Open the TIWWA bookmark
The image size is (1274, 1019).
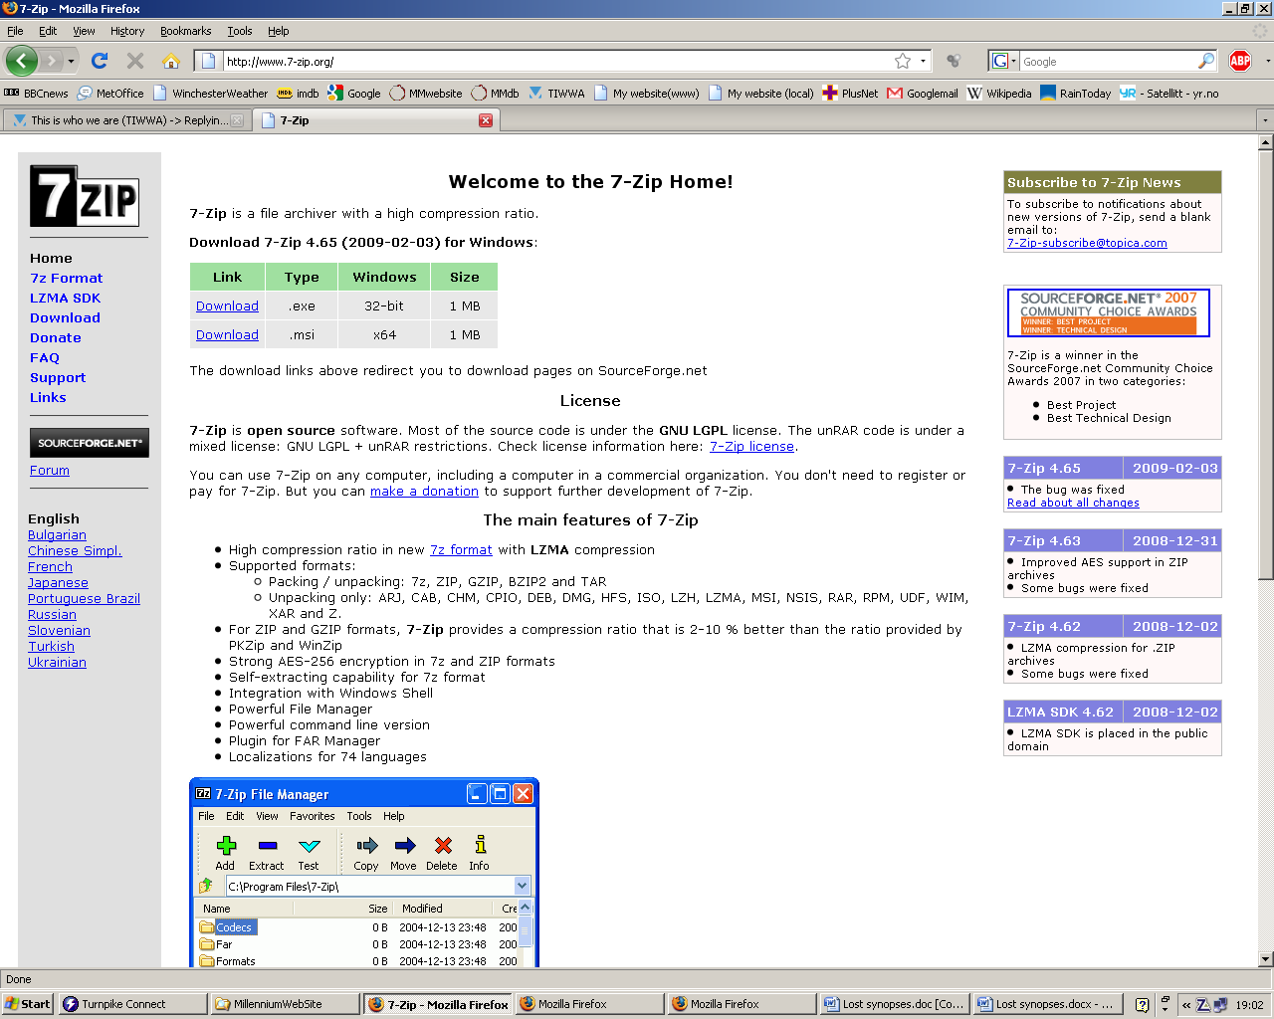556,94
